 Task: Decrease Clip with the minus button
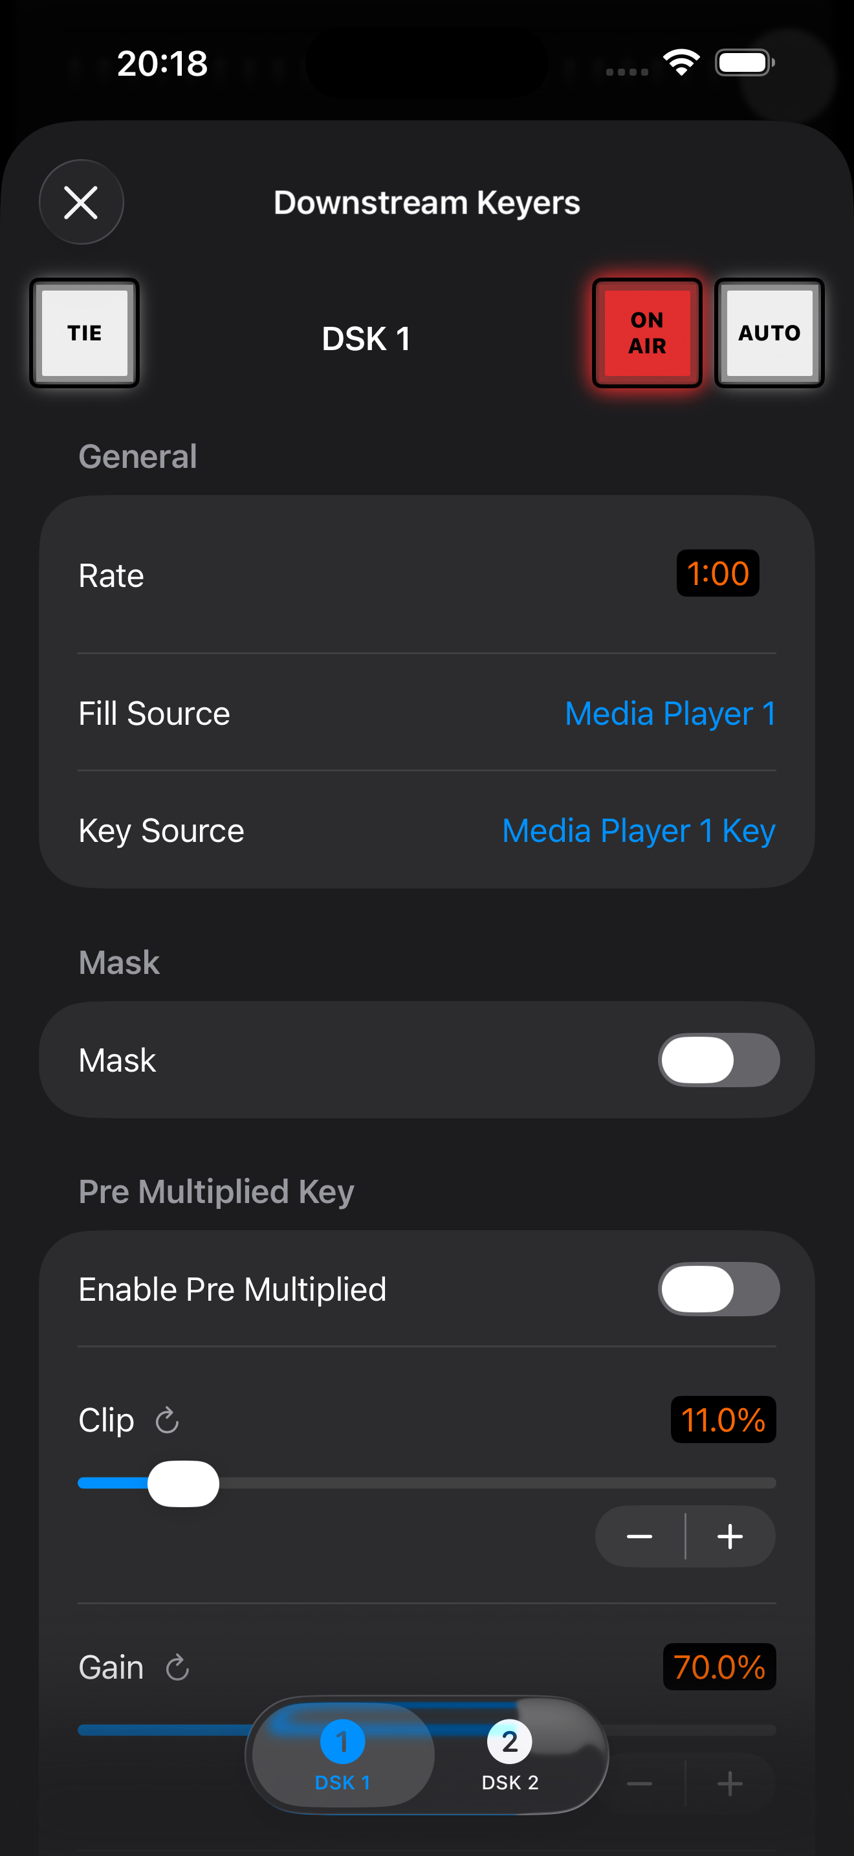(639, 1536)
